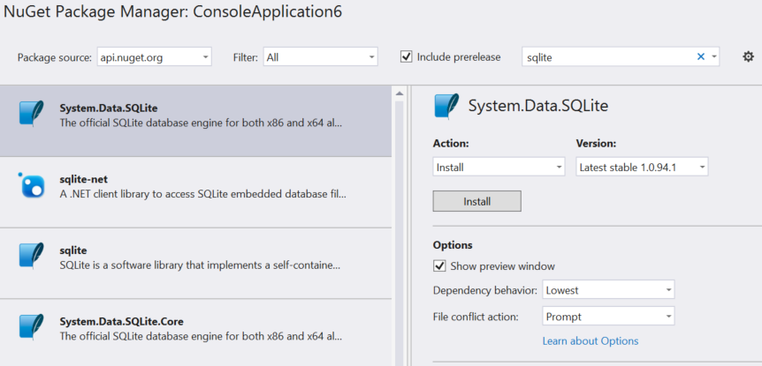Expand the search history dropdown arrow
This screenshot has height=366, width=762.
714,56
